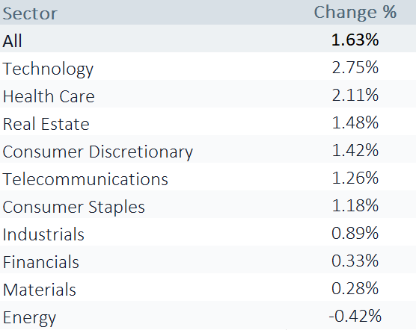The image size is (416, 330).
Task: Click the 2.75% Technology change value
Action: tap(355, 67)
